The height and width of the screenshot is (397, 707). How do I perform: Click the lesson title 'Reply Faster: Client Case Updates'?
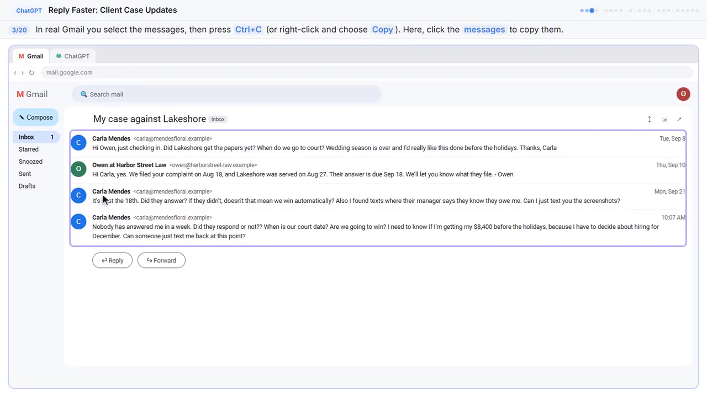(113, 10)
